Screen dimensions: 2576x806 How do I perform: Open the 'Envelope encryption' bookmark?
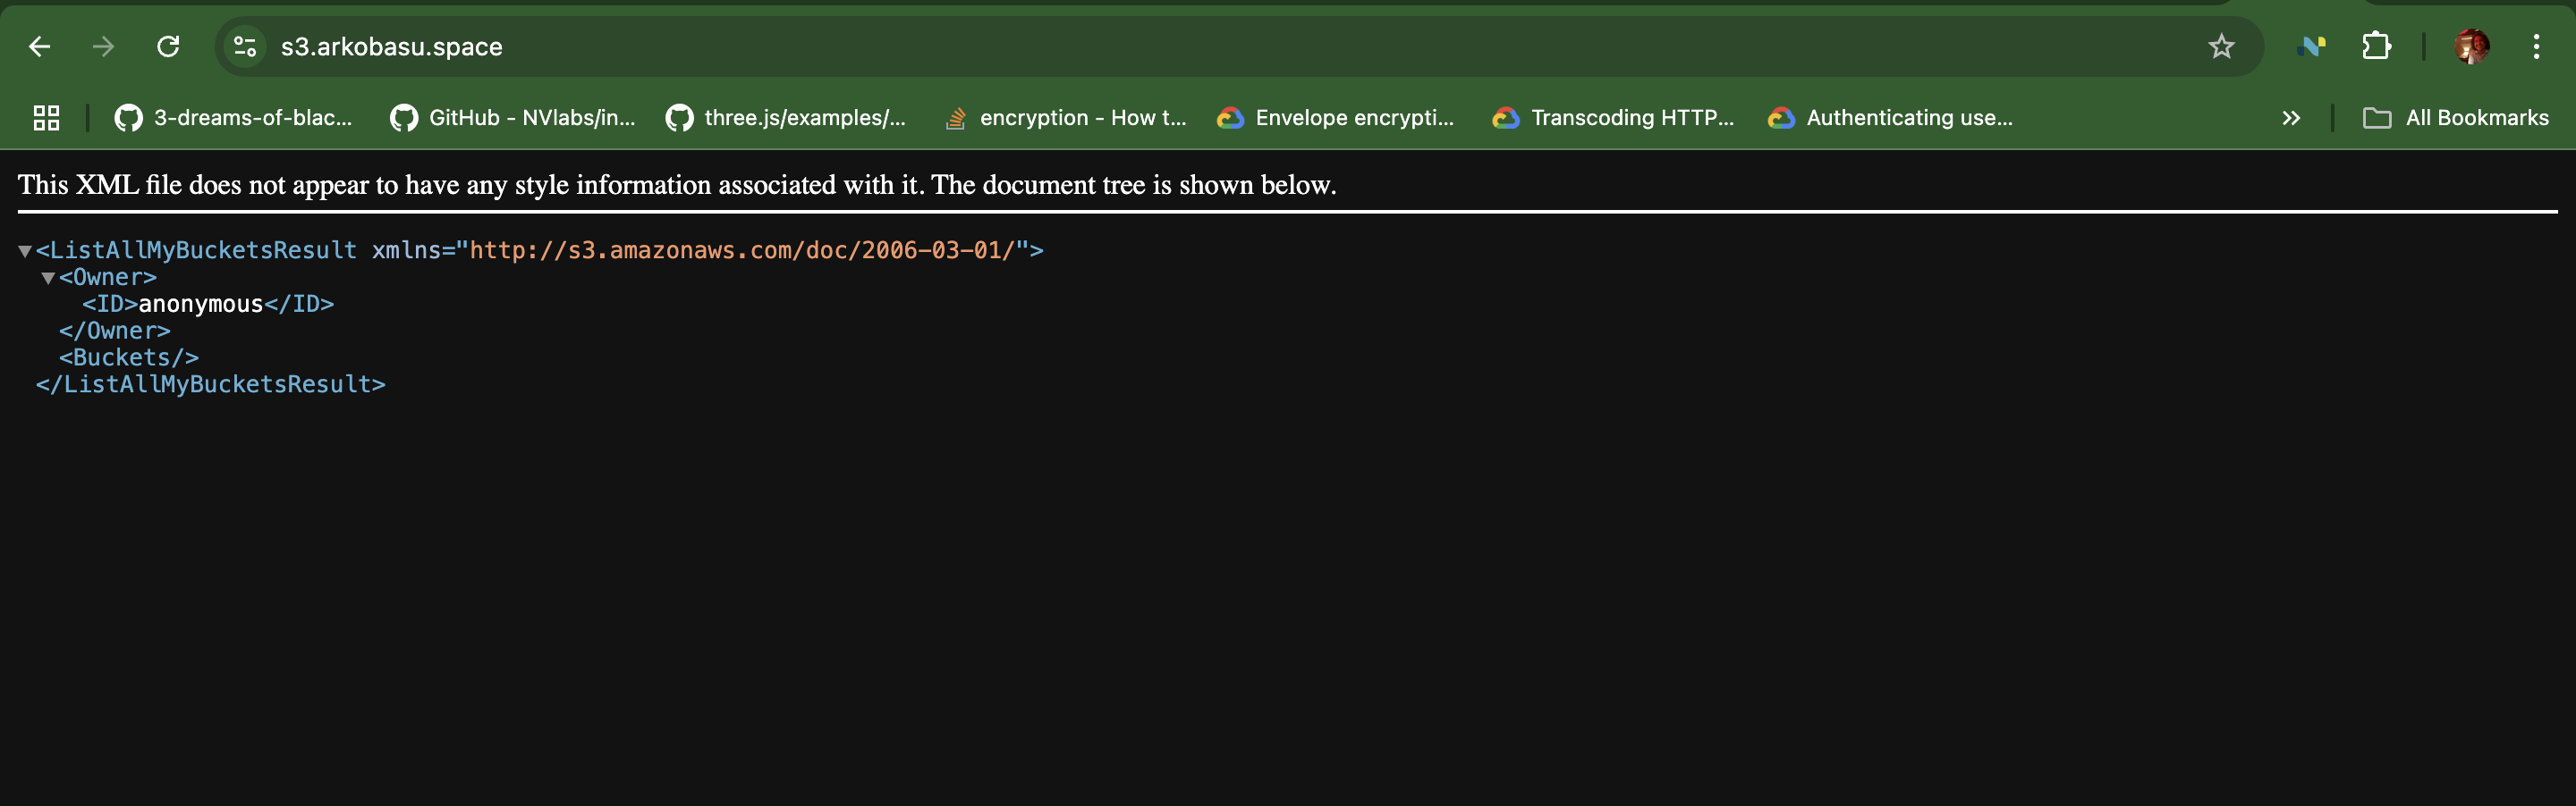[1336, 117]
